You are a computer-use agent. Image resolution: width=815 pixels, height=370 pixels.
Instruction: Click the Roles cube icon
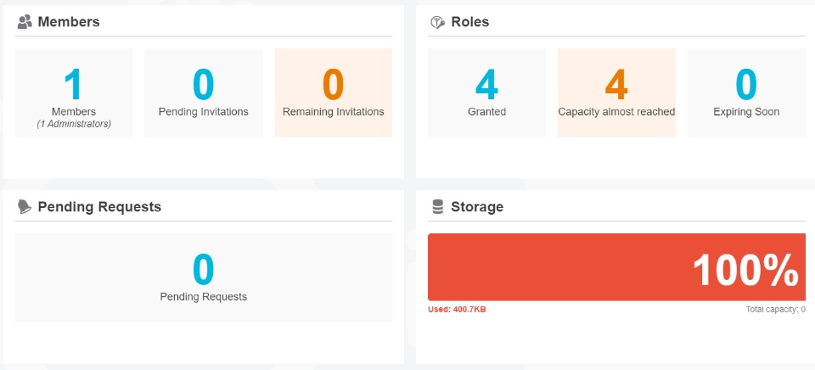pyautogui.click(x=437, y=22)
